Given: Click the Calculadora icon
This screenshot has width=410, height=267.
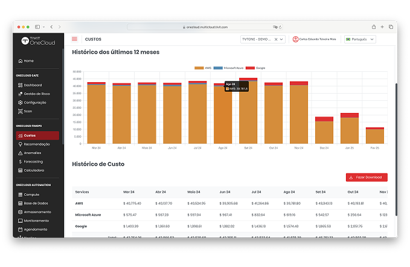Looking at the screenshot, I should (20, 170).
